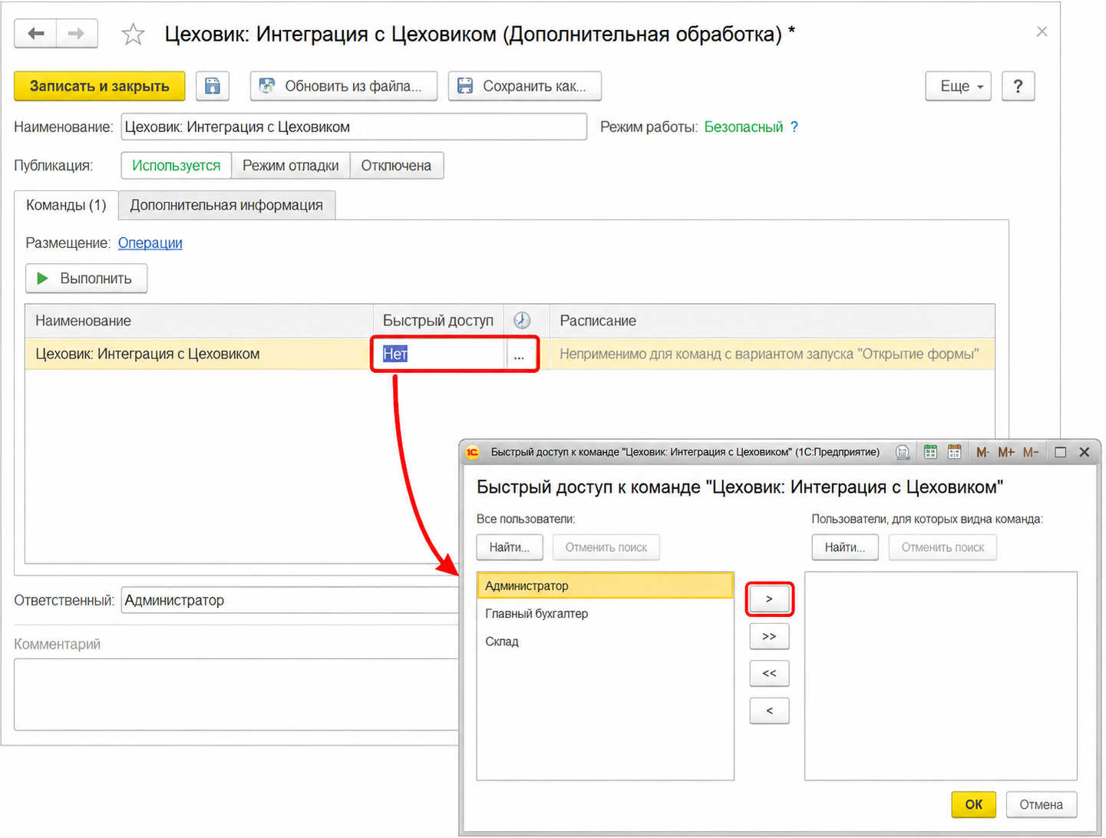The height and width of the screenshot is (838, 1106).
Task: Click Обновить из файла button
Action: [343, 86]
